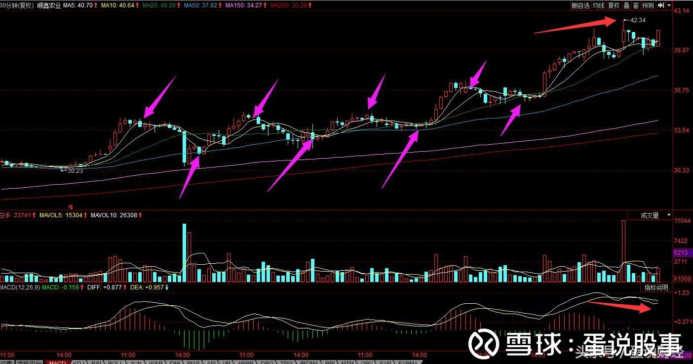The image size is (693, 364).
Task: Switch to the DPO indicator tab
Action: pyautogui.click(x=267, y=362)
